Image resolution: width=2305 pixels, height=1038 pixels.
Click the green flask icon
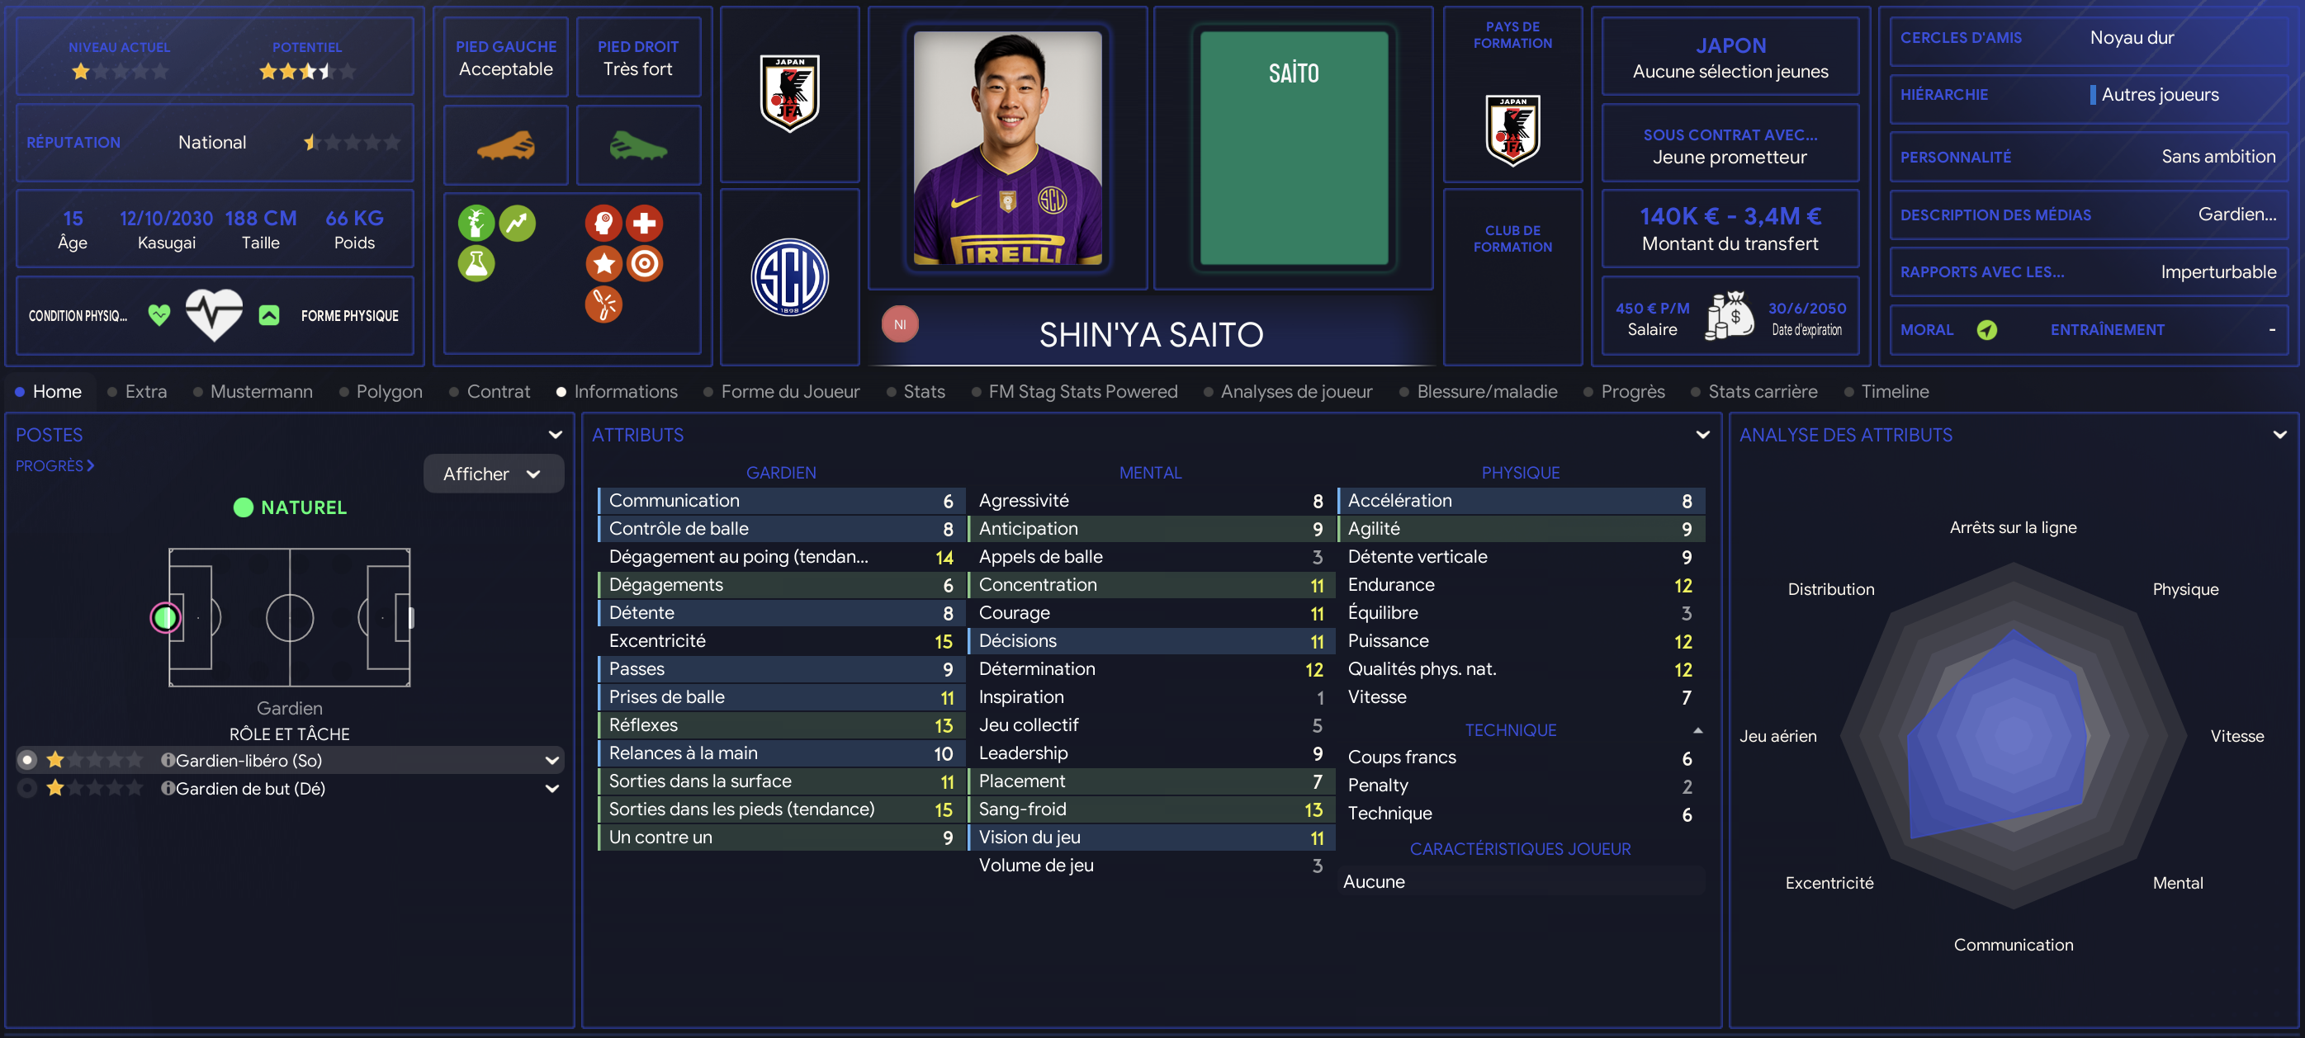476,264
